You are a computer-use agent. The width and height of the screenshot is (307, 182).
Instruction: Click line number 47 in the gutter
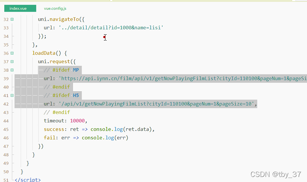point(6,146)
